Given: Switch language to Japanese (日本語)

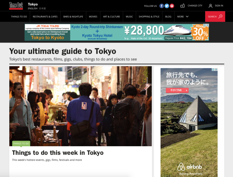Looking at the screenshot, I should (42, 8).
